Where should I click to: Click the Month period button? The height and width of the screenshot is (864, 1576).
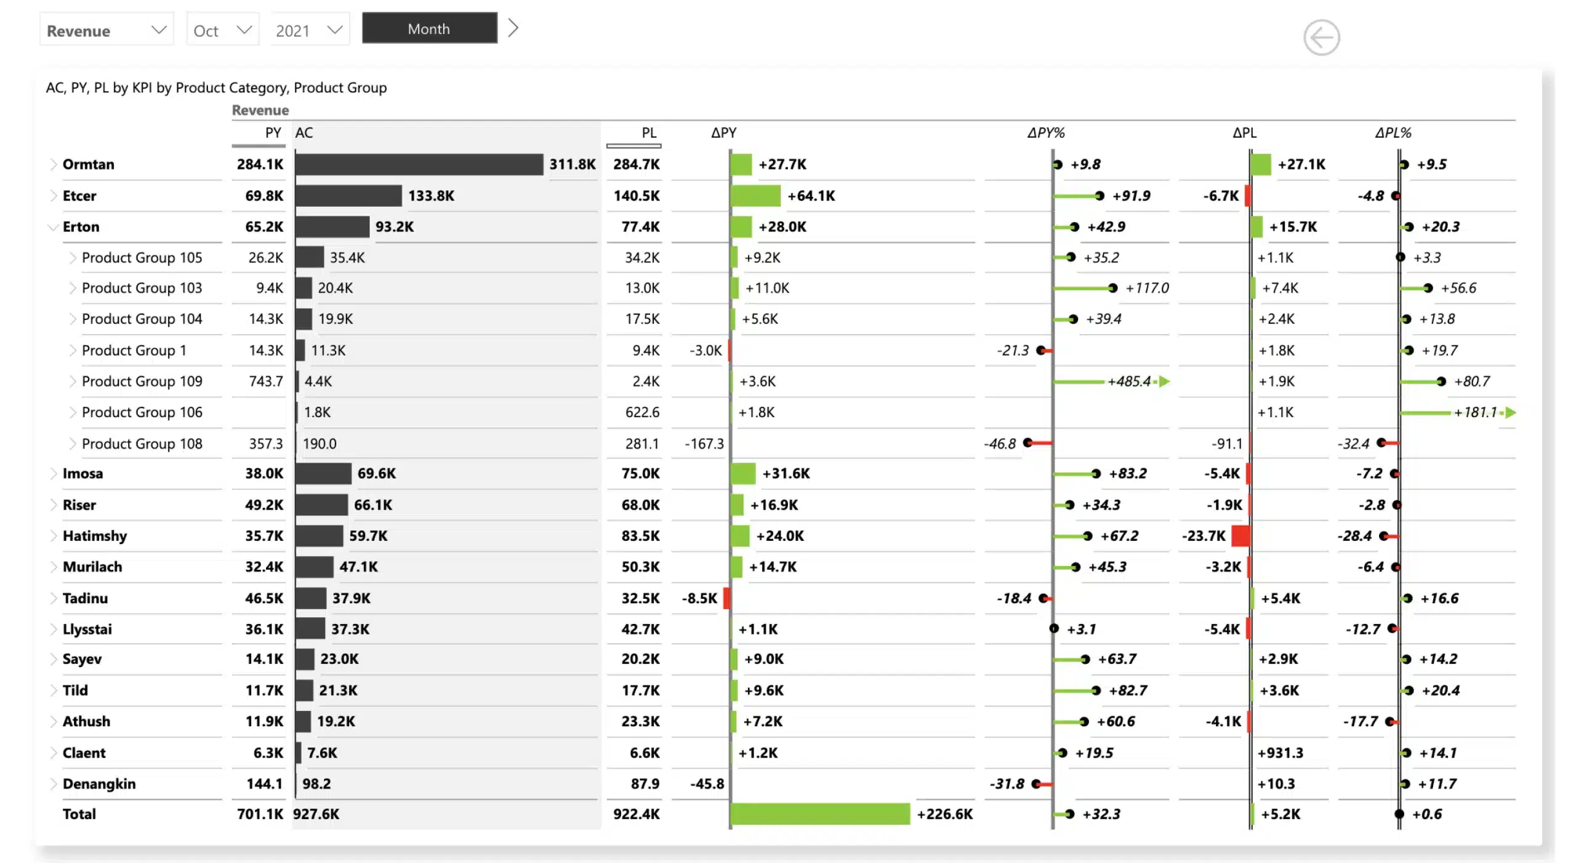click(x=429, y=28)
